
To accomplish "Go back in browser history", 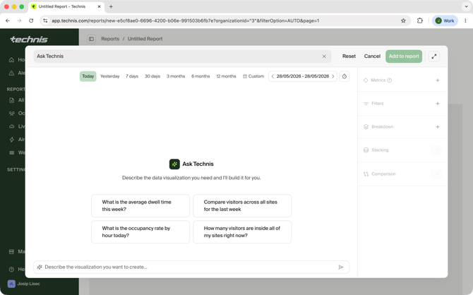I will 8,20.
